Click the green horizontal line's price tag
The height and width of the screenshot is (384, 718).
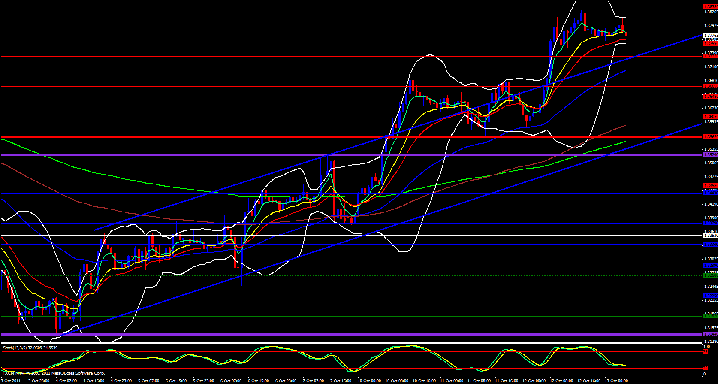(710, 316)
